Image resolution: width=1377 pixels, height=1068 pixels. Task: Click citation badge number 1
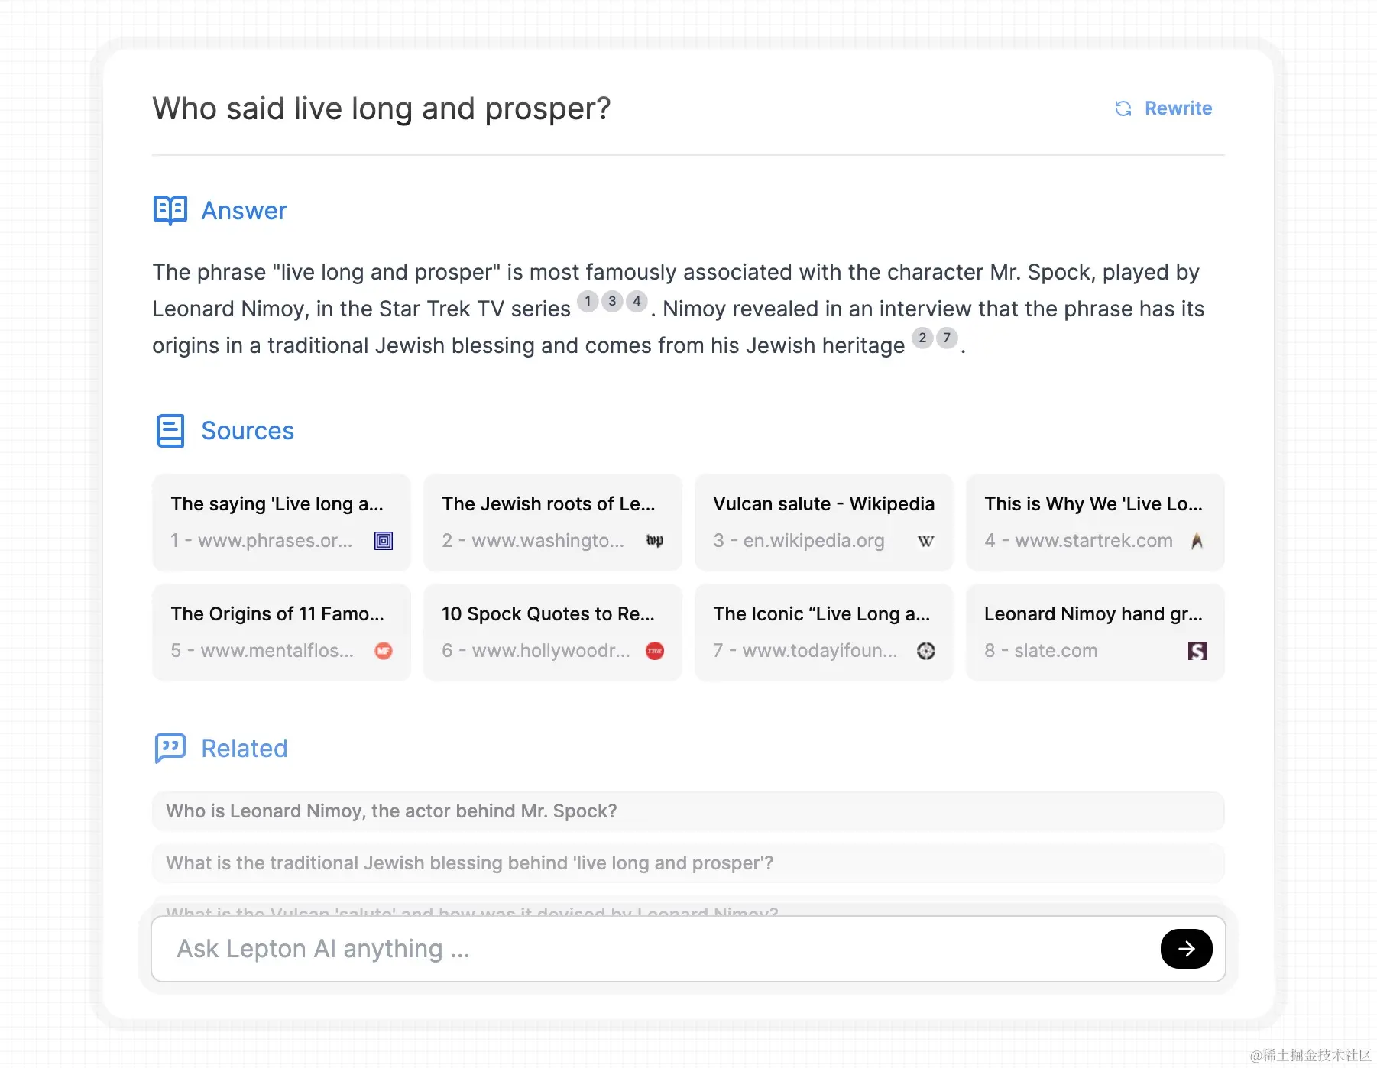(588, 301)
